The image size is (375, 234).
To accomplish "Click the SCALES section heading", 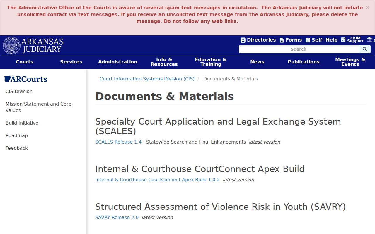I will coord(218,126).
